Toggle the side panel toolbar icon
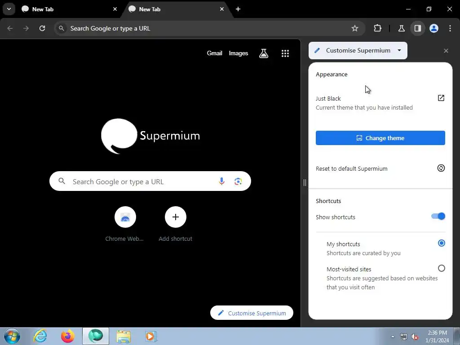This screenshot has height=345, width=460. coord(417,28)
